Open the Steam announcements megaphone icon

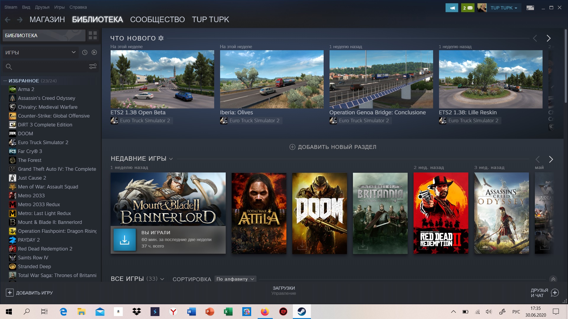click(452, 8)
